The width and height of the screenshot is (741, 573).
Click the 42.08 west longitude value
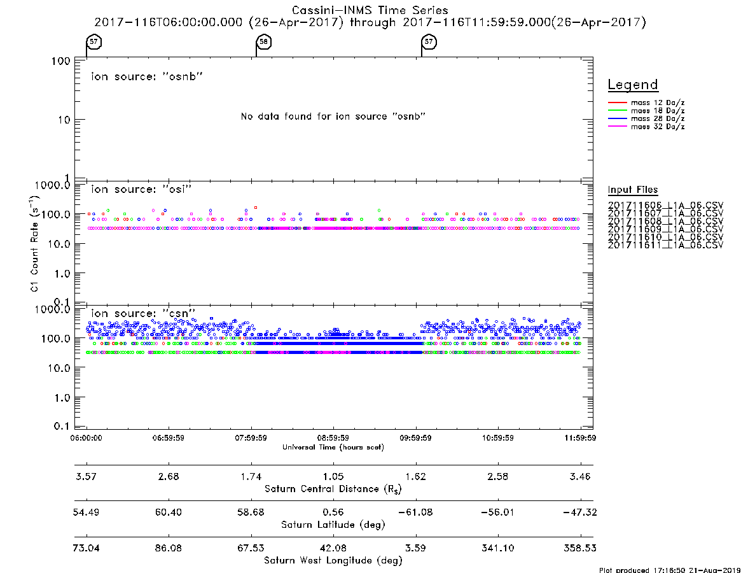tap(333, 548)
